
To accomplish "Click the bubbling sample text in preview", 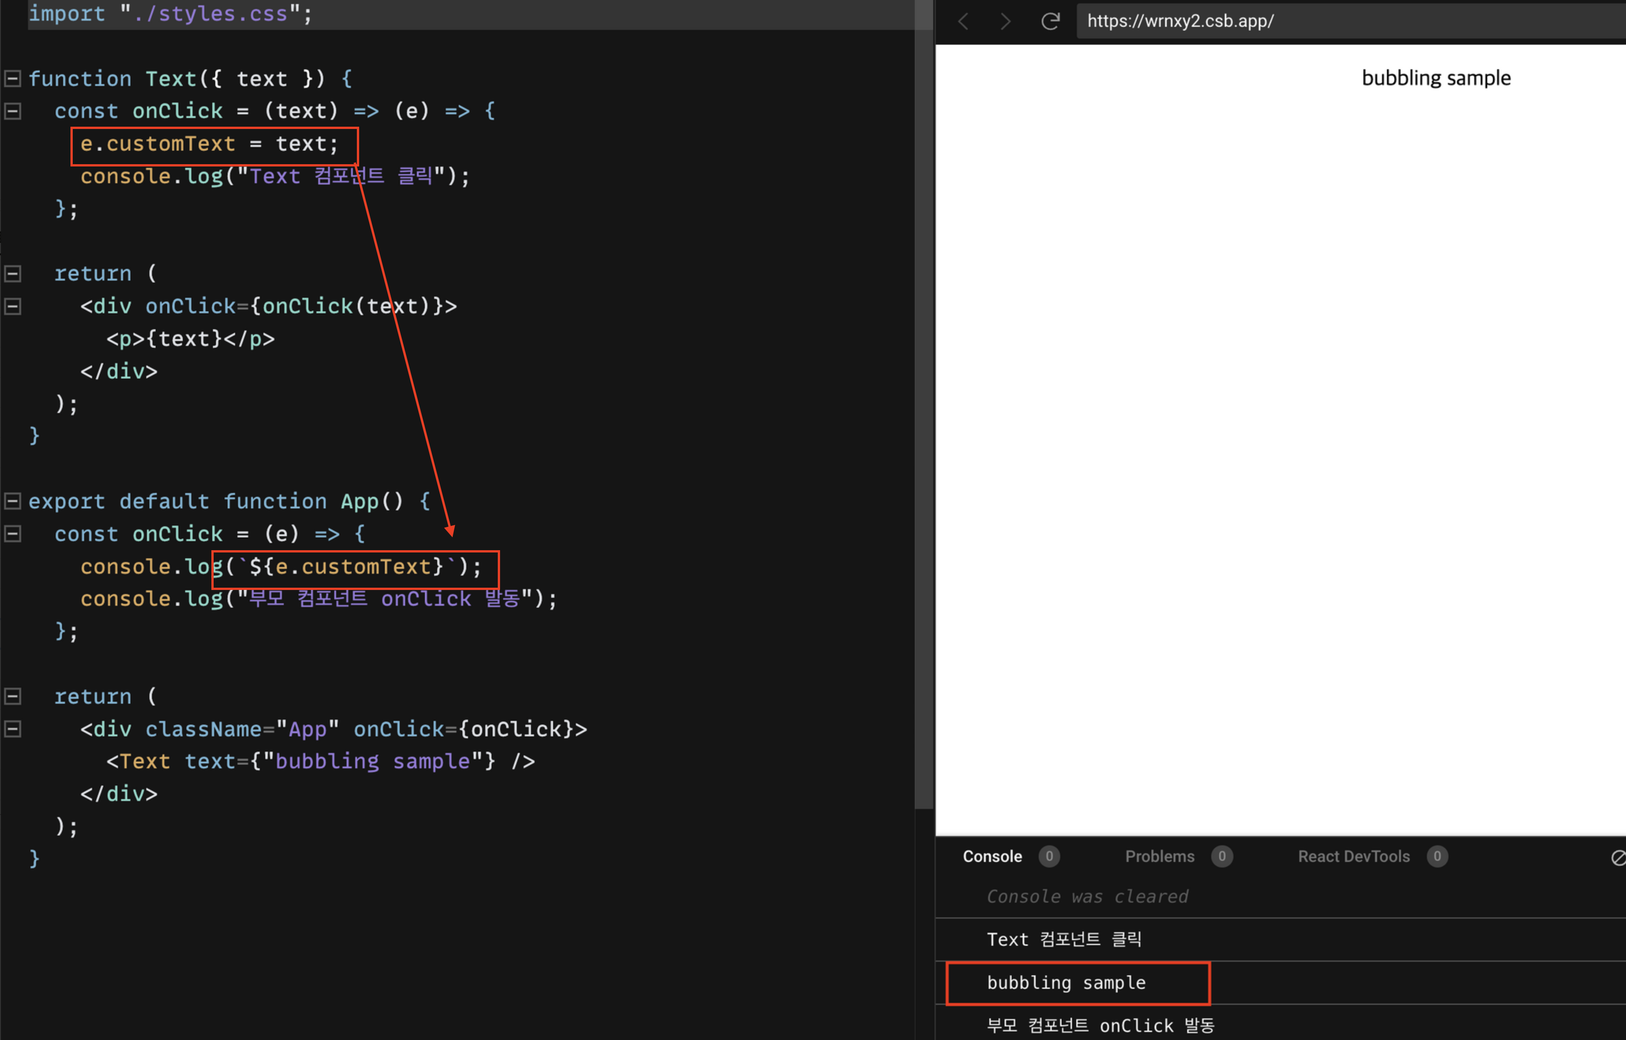I will tap(1436, 78).
